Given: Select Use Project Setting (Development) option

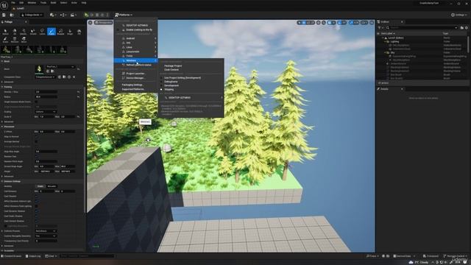Looking at the screenshot, I should click(x=183, y=77).
